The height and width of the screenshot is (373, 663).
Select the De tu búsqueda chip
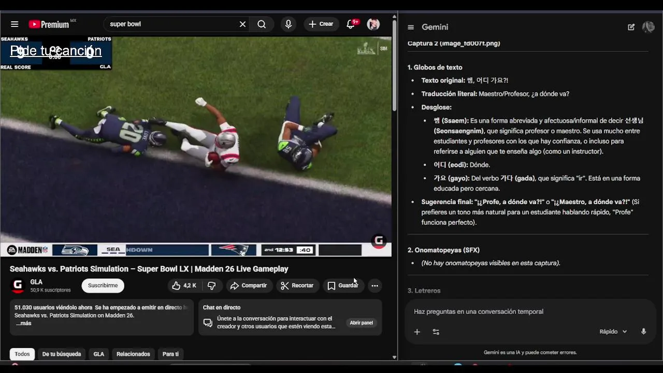[x=62, y=354]
